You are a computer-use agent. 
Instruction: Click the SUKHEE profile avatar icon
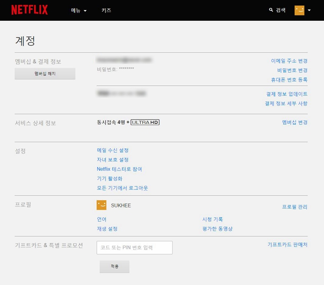point(101,205)
